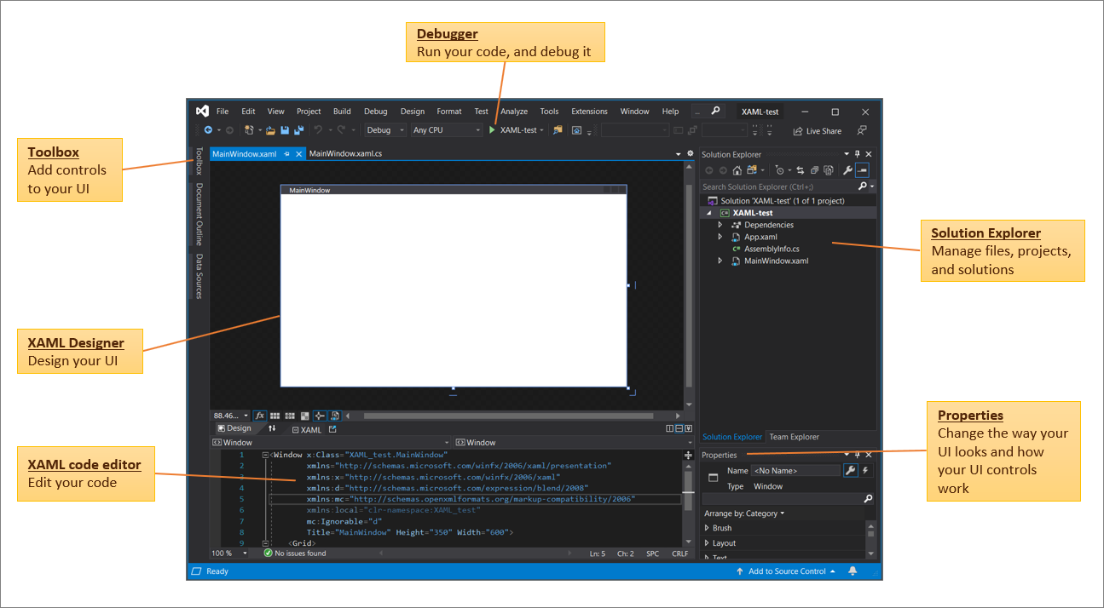Viewport: 1104px width, 608px height.
Task: Switch to the MainWindow.xaml.cs tab
Action: [x=345, y=154]
